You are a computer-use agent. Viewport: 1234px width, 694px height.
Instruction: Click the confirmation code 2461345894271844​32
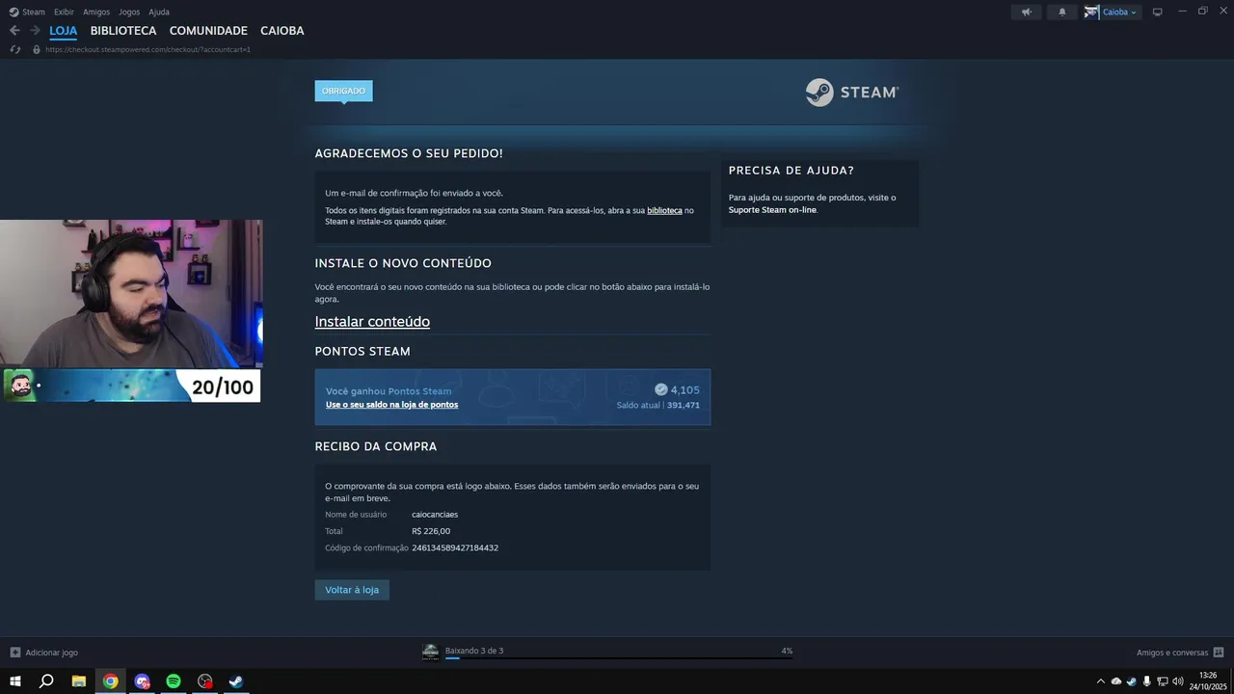455,547
